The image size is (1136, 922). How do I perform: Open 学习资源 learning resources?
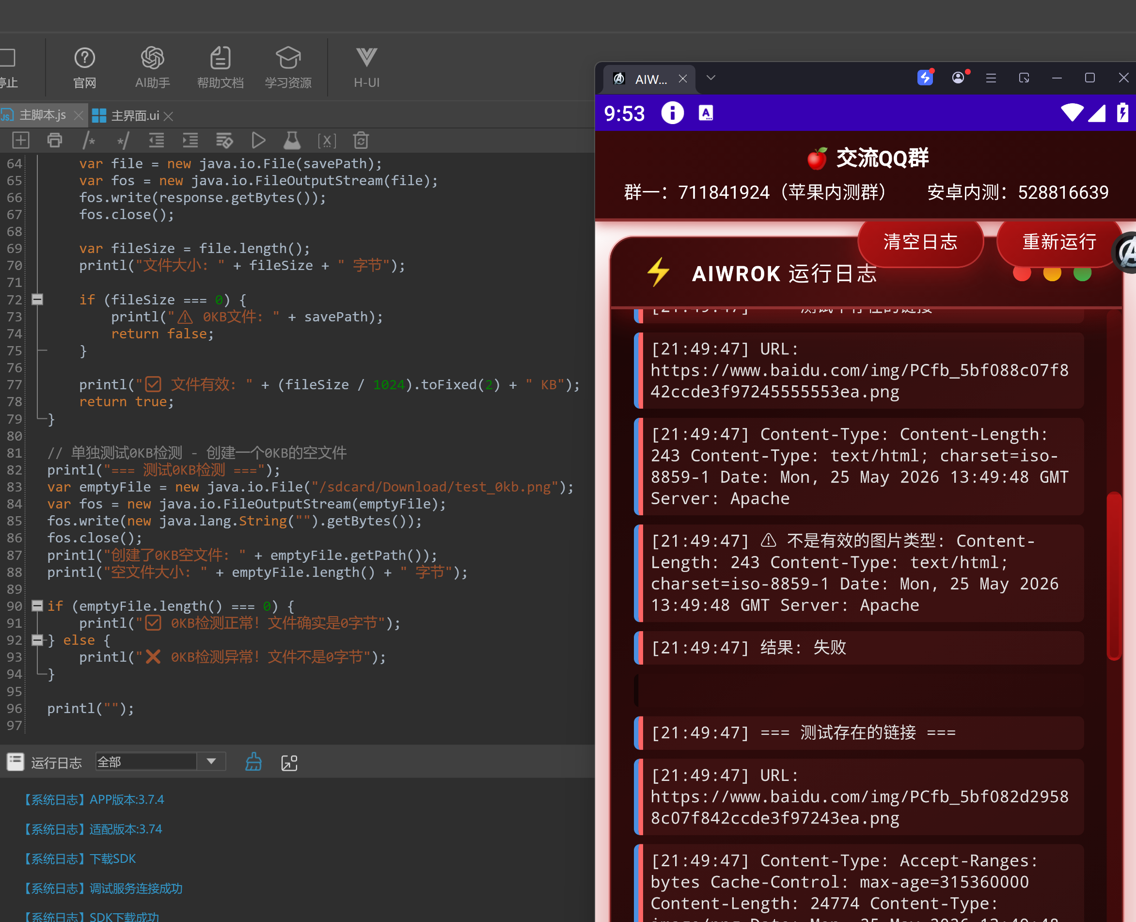[x=288, y=67]
